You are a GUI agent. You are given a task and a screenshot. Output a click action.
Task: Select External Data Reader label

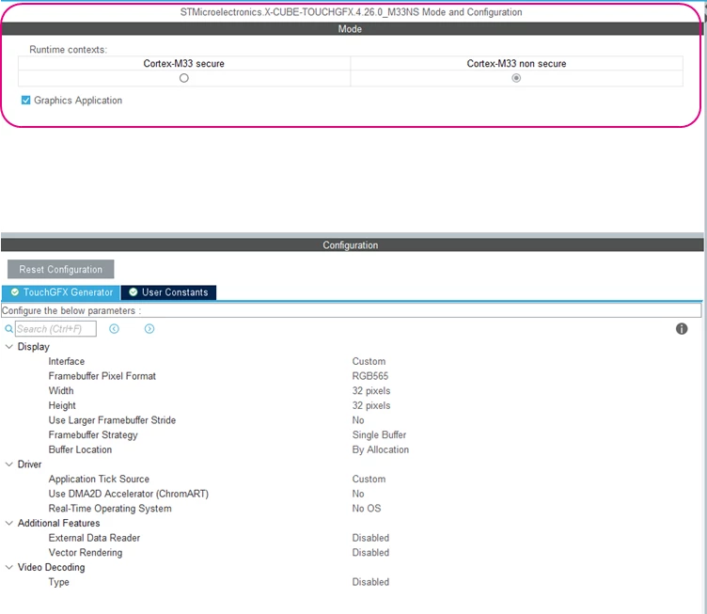(94, 538)
